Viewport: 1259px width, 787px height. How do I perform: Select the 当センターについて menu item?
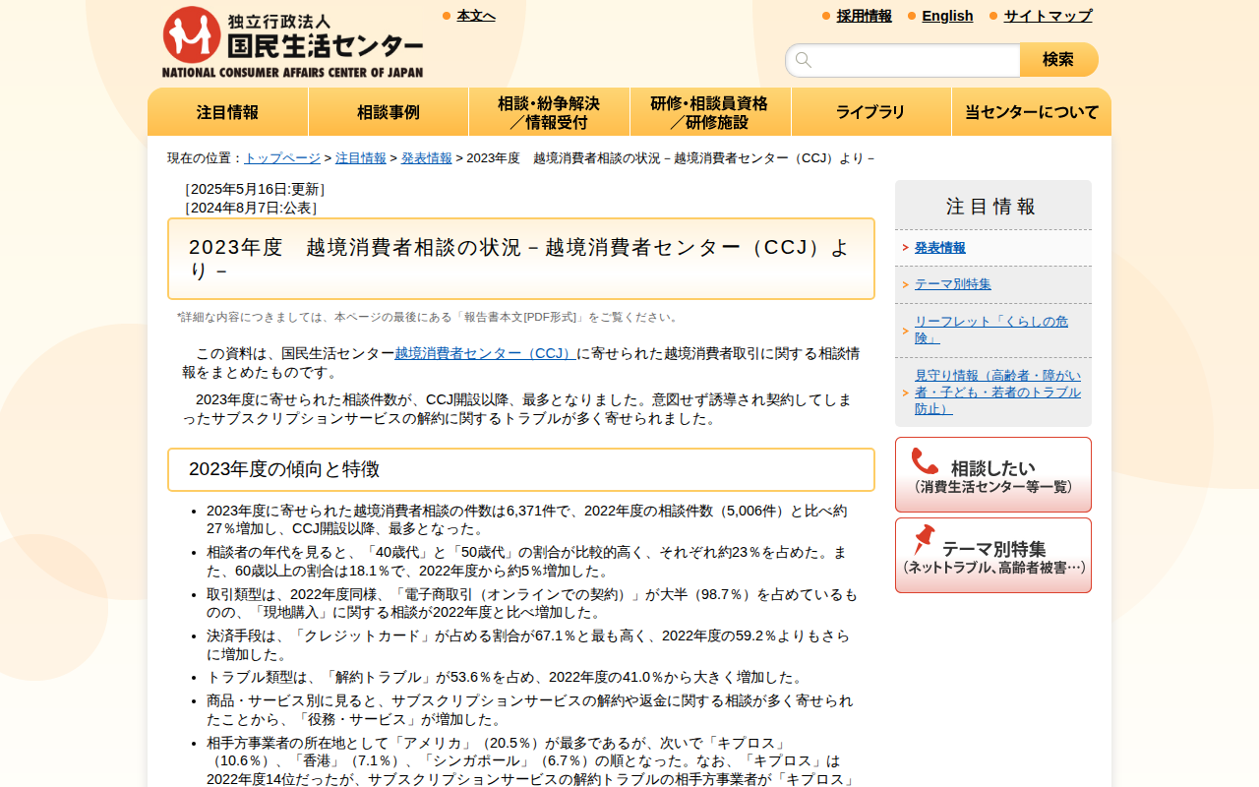tap(1031, 111)
